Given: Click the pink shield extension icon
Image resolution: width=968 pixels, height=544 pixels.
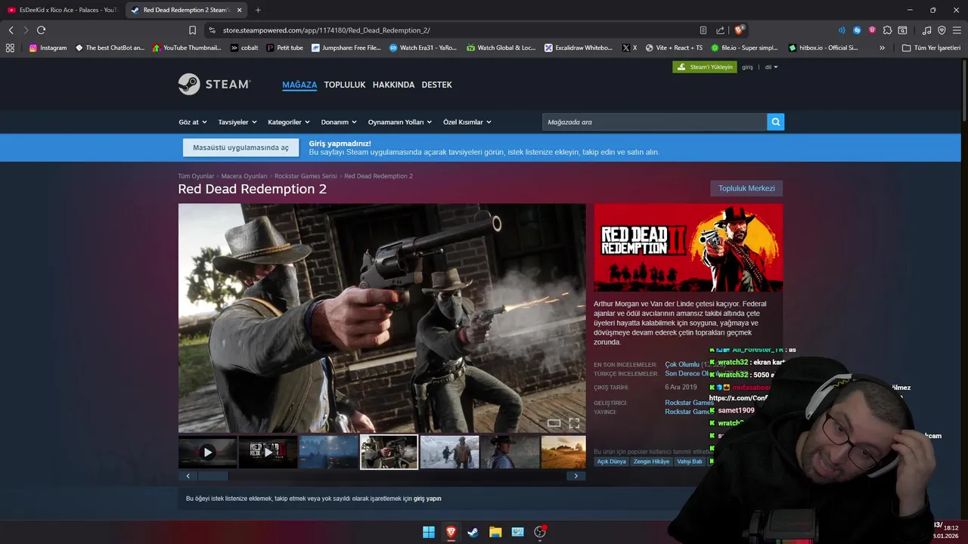Looking at the screenshot, I should coord(872,30).
